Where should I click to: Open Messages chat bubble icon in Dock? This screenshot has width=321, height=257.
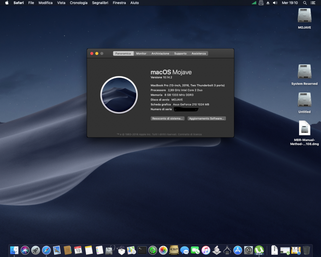185,250
